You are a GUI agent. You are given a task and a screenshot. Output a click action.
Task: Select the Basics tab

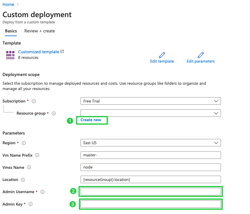click(x=11, y=31)
